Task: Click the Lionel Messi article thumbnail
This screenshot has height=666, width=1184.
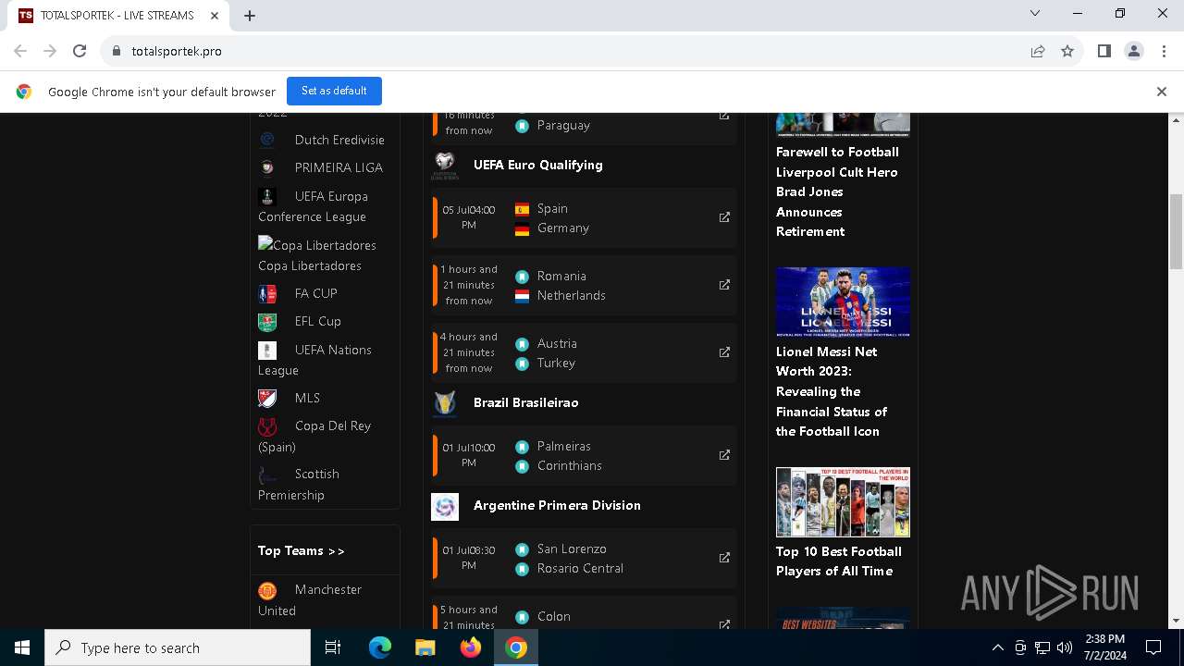Action: click(843, 302)
